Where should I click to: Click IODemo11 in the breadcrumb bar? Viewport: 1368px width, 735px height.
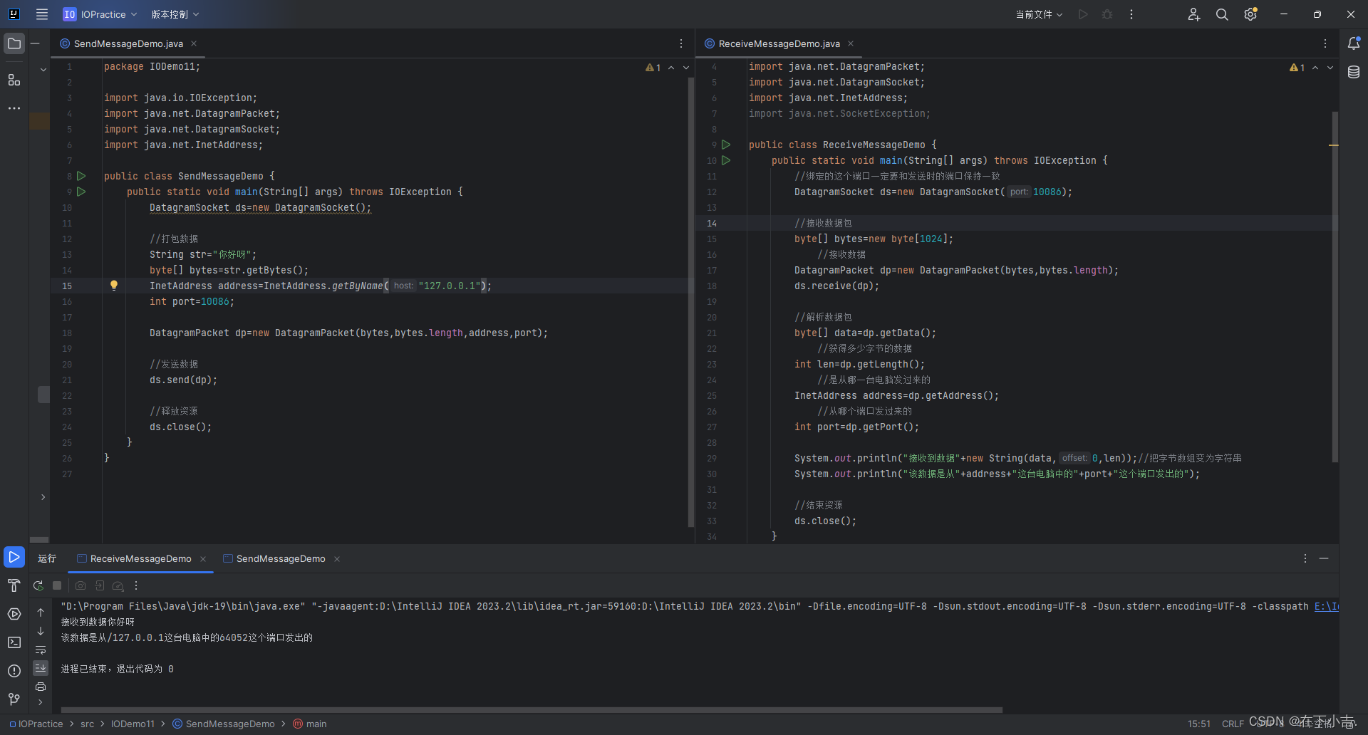point(133,724)
